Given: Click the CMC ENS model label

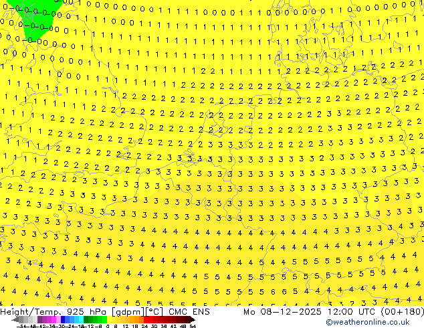Looking at the screenshot, I should coord(189,312).
